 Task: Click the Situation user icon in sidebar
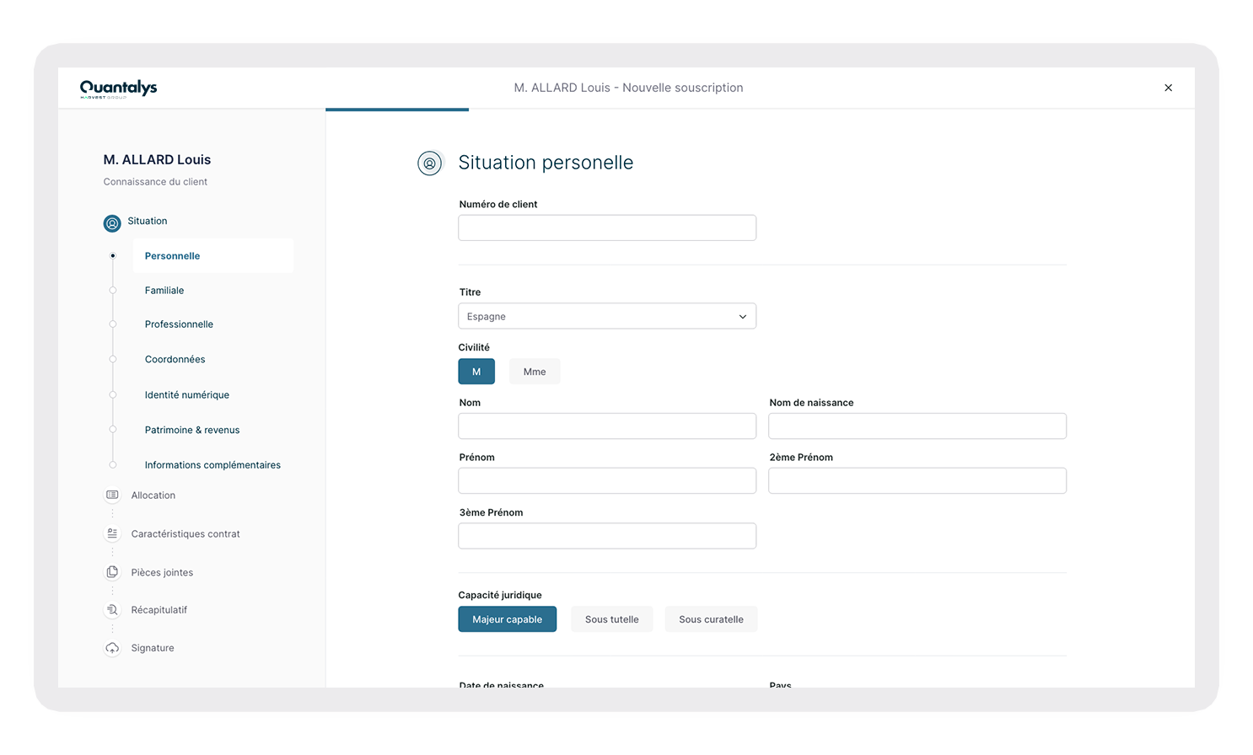pos(112,223)
